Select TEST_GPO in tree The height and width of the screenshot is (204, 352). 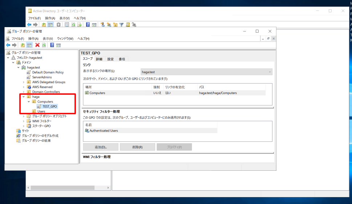50,107
